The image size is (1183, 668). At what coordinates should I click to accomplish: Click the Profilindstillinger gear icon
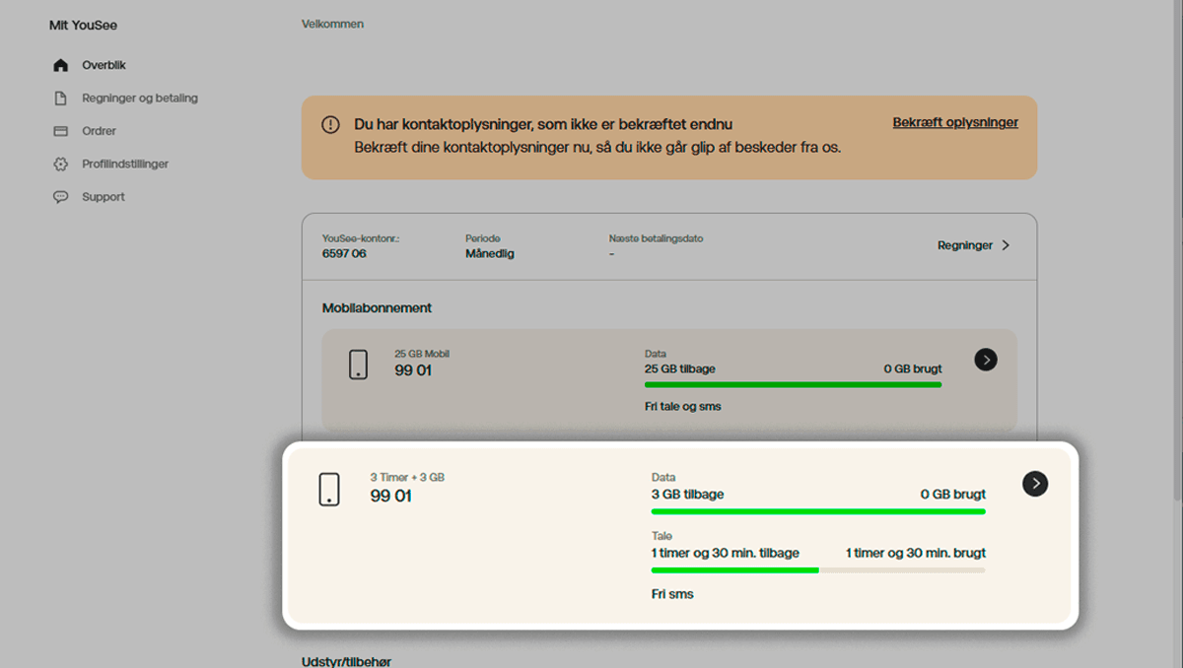(x=60, y=164)
